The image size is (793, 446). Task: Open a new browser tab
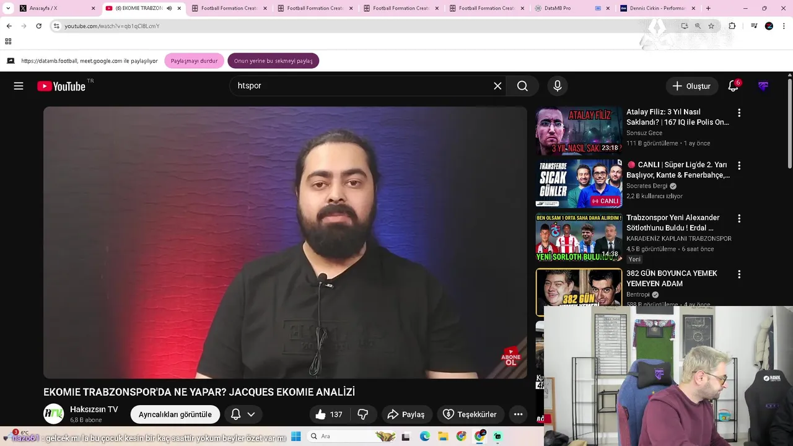point(708,8)
